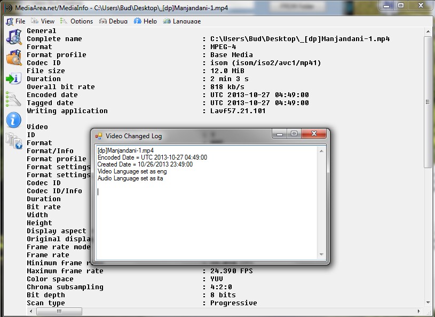This screenshot has width=435, height=317.
Task: Click the Video Changed Log window icon
Action: [99, 136]
